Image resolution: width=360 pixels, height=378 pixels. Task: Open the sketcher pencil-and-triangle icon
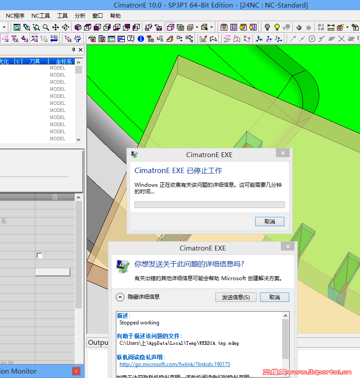(203, 39)
